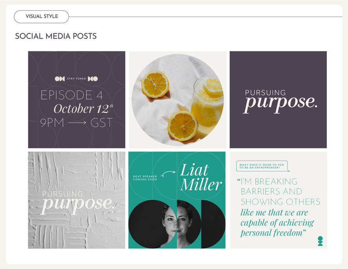Click the EPISODE 4 text
The height and width of the screenshot is (269, 348).
click(66, 95)
